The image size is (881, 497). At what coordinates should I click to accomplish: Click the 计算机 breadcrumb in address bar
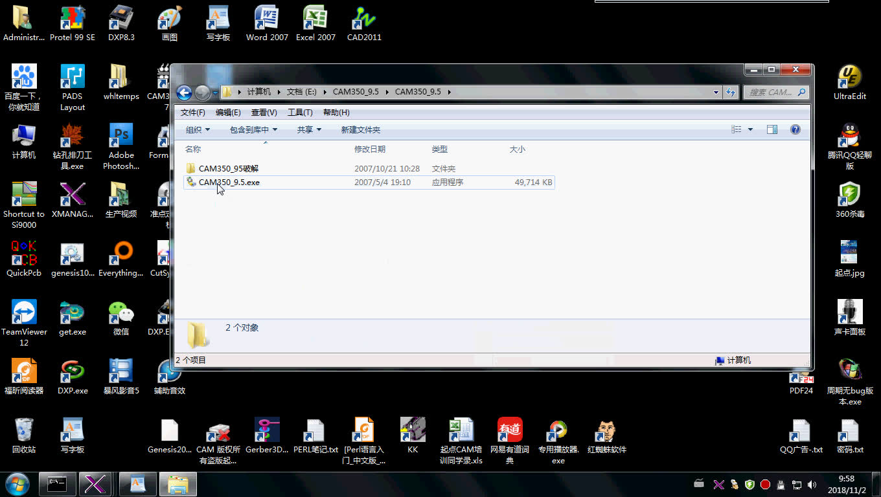pyautogui.click(x=258, y=92)
